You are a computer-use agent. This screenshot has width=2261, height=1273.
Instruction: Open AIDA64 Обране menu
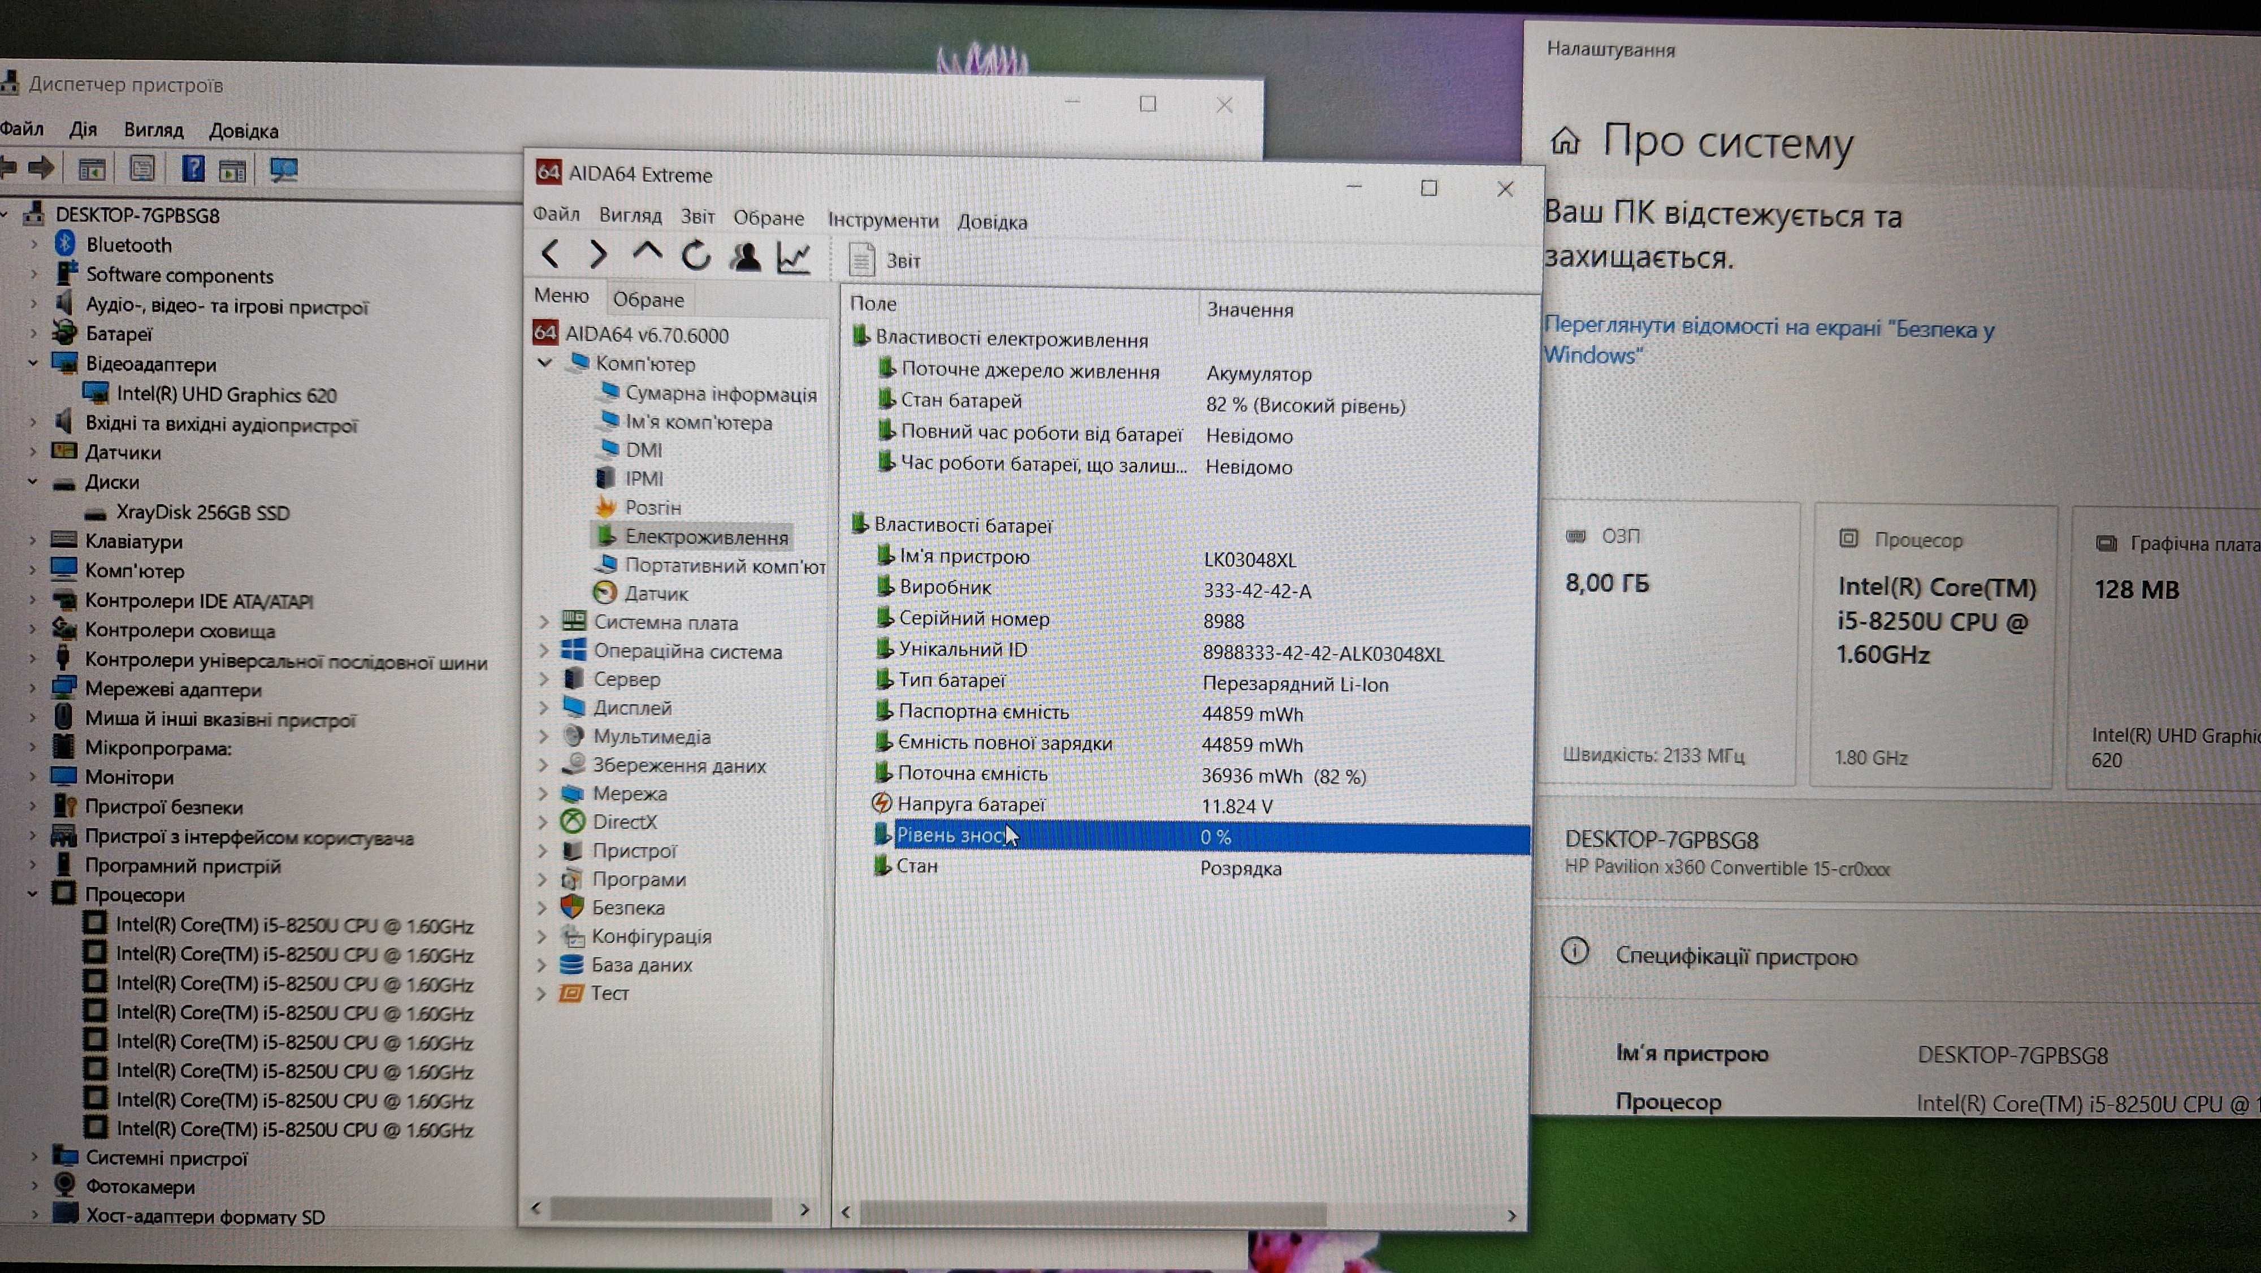click(x=769, y=218)
